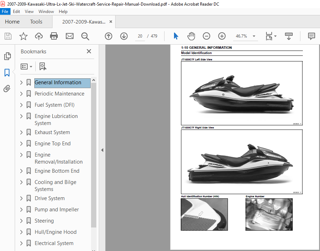The height and width of the screenshot is (251, 320).
Task: Open the Window menu
Action: 46,12
